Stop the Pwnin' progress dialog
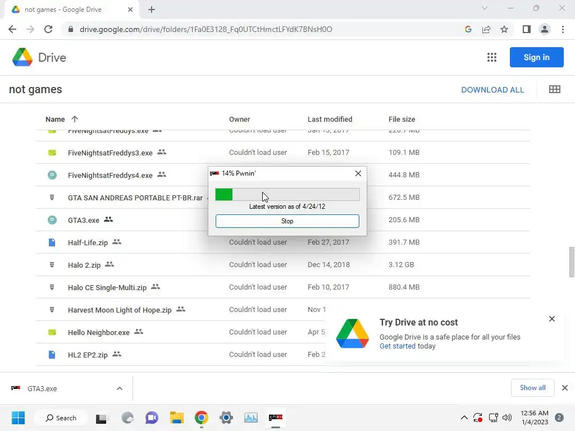This screenshot has width=575, height=431. coord(287,221)
